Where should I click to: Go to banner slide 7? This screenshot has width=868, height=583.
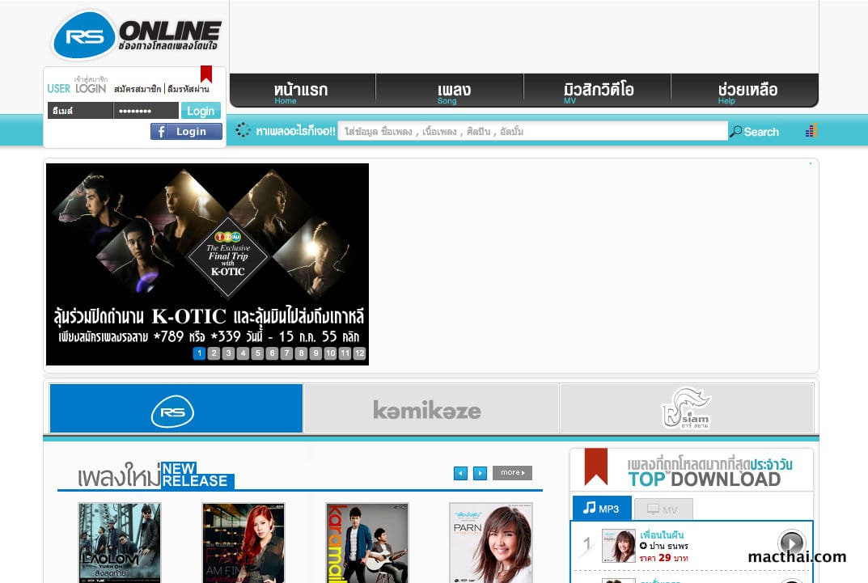click(286, 353)
